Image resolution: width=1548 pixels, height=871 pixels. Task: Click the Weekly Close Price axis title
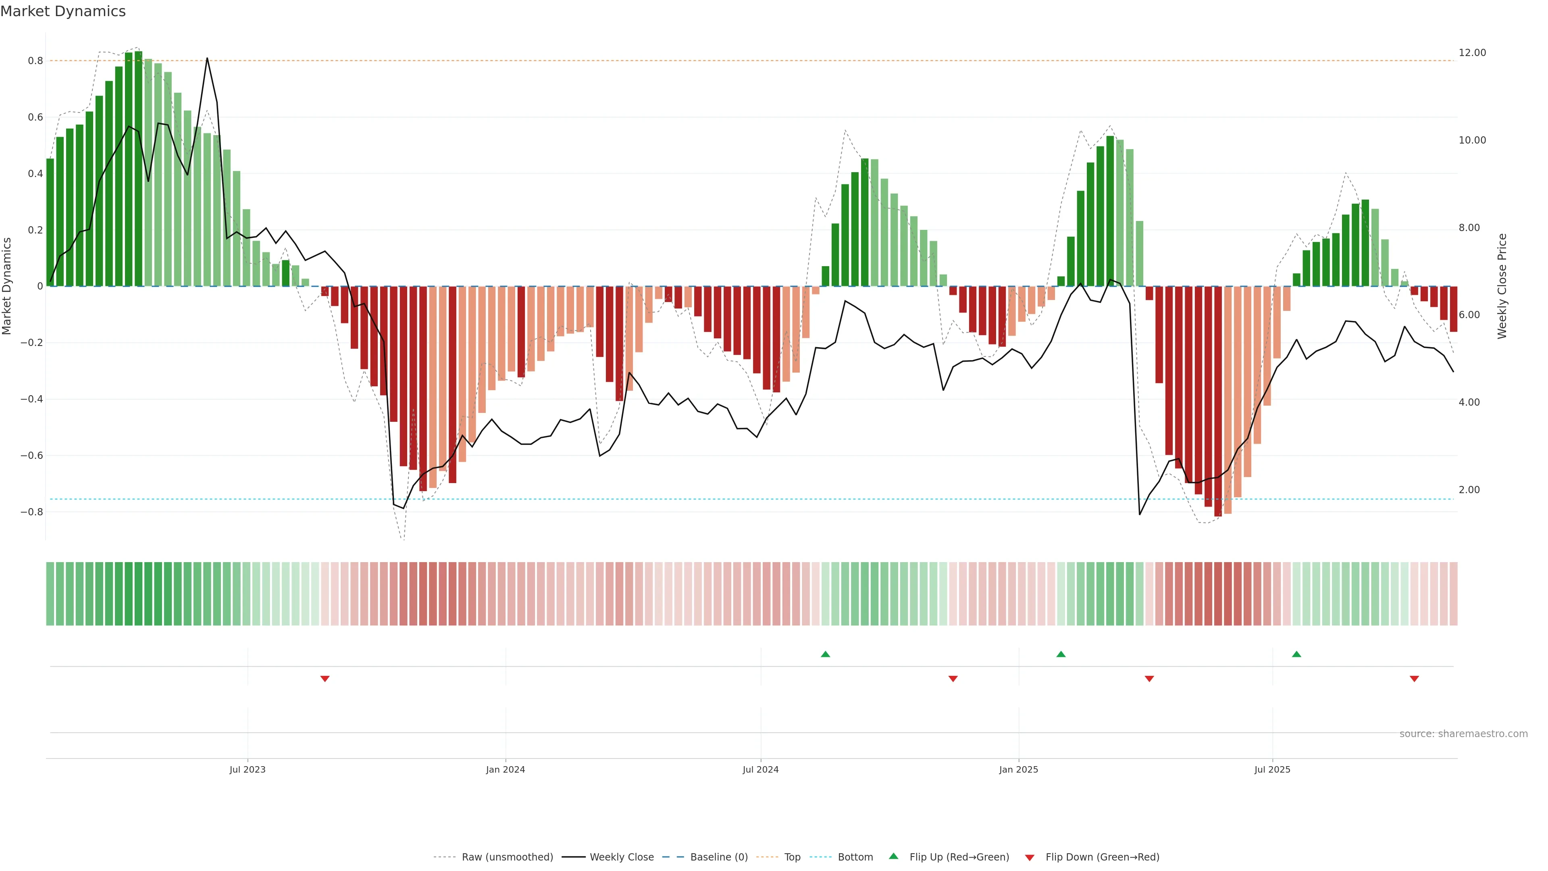pyautogui.click(x=1502, y=286)
